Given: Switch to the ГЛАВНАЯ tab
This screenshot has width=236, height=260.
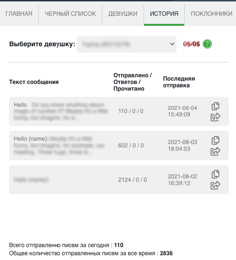Looking at the screenshot, I should click(19, 14).
